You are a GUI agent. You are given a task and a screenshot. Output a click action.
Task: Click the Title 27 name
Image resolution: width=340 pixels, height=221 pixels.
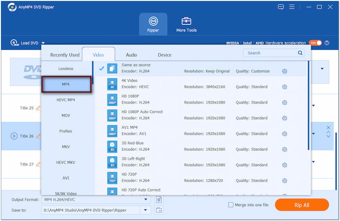(x=27, y=164)
